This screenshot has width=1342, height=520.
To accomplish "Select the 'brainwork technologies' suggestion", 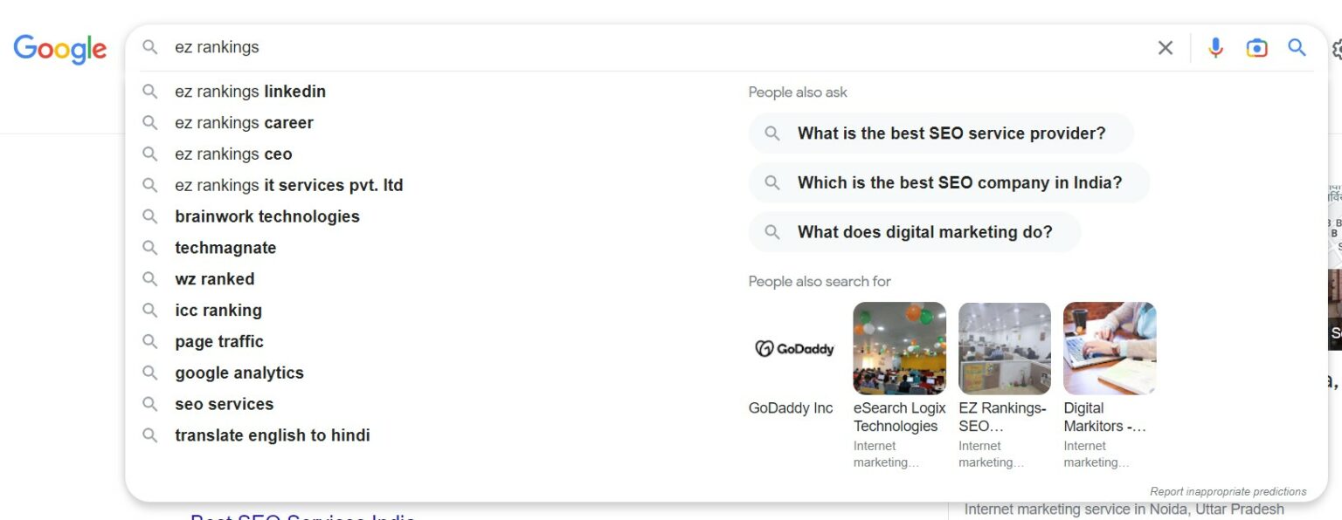I will click(x=267, y=216).
